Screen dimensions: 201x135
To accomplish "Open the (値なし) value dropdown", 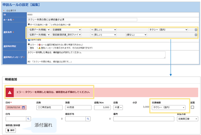I will pyautogui.click(x=136, y=35).
